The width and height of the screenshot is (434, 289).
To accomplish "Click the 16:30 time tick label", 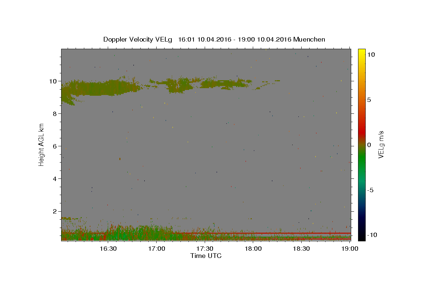I will (x=108, y=249).
